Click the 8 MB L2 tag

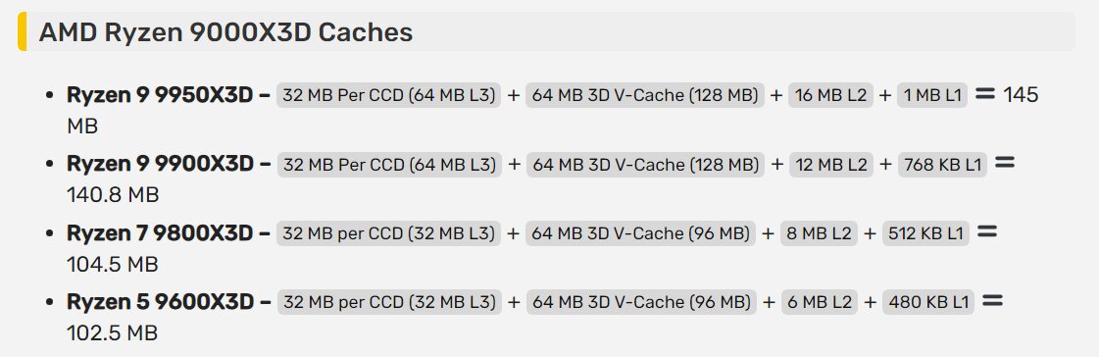[819, 232]
